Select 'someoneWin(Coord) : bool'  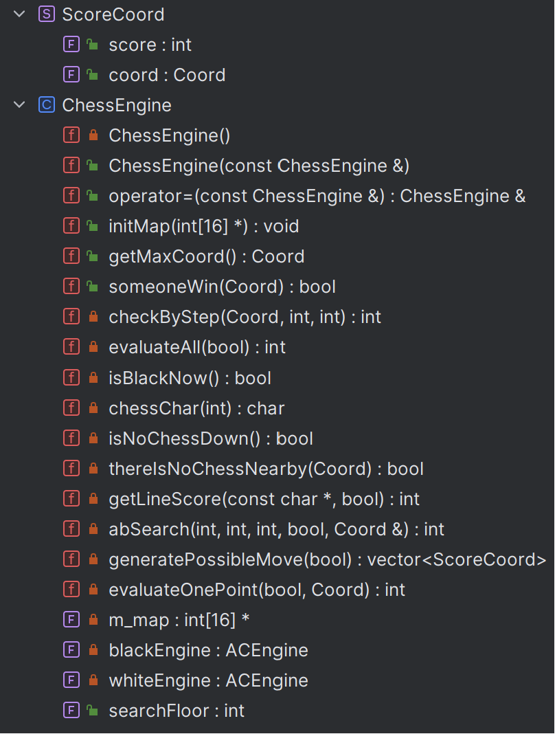[223, 287]
